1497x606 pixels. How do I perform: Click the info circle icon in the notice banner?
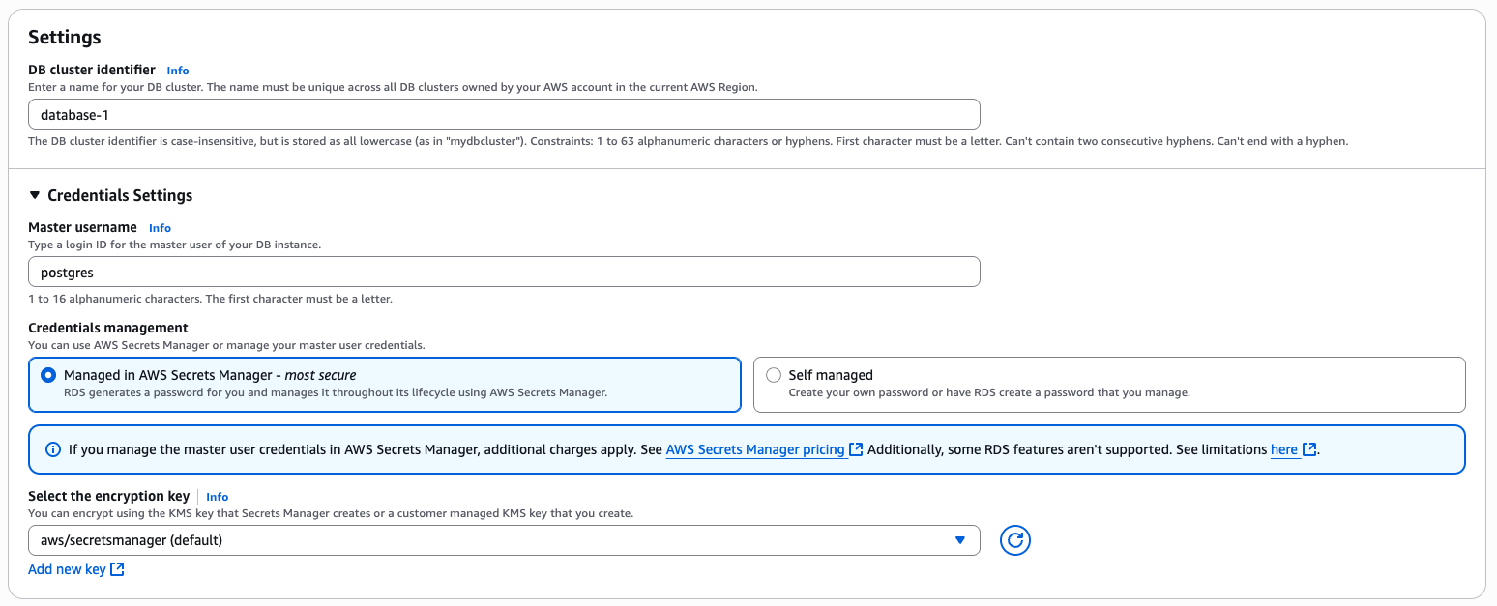(x=53, y=449)
